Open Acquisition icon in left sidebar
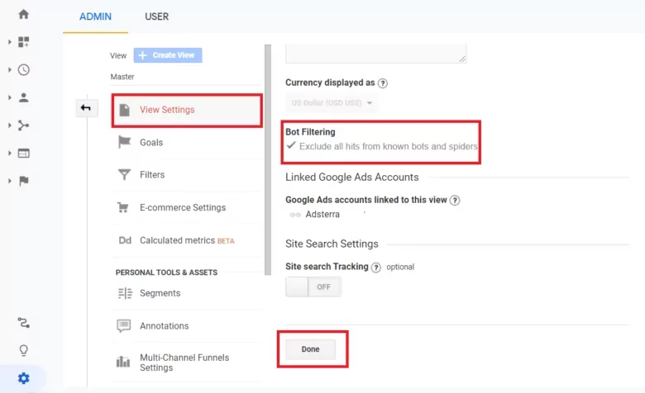 point(23,125)
